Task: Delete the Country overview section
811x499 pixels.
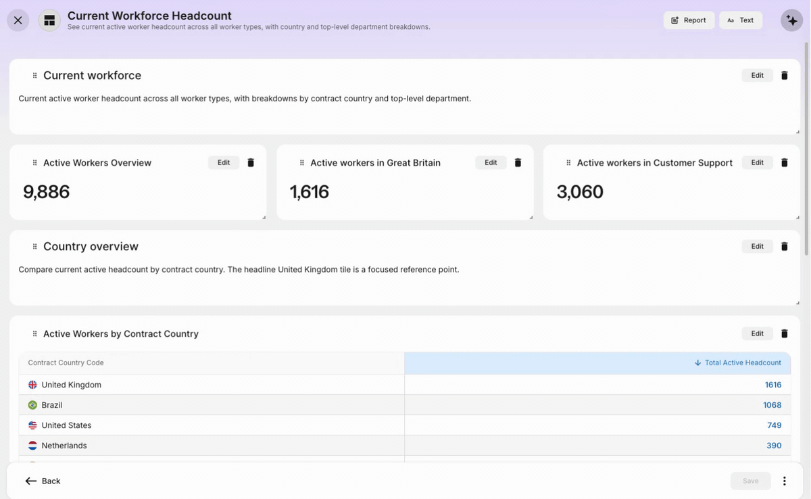Action: (x=784, y=247)
